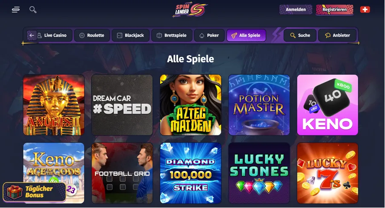The image size is (385, 208).
Task: Select the Live Casino category
Action: click(x=52, y=35)
